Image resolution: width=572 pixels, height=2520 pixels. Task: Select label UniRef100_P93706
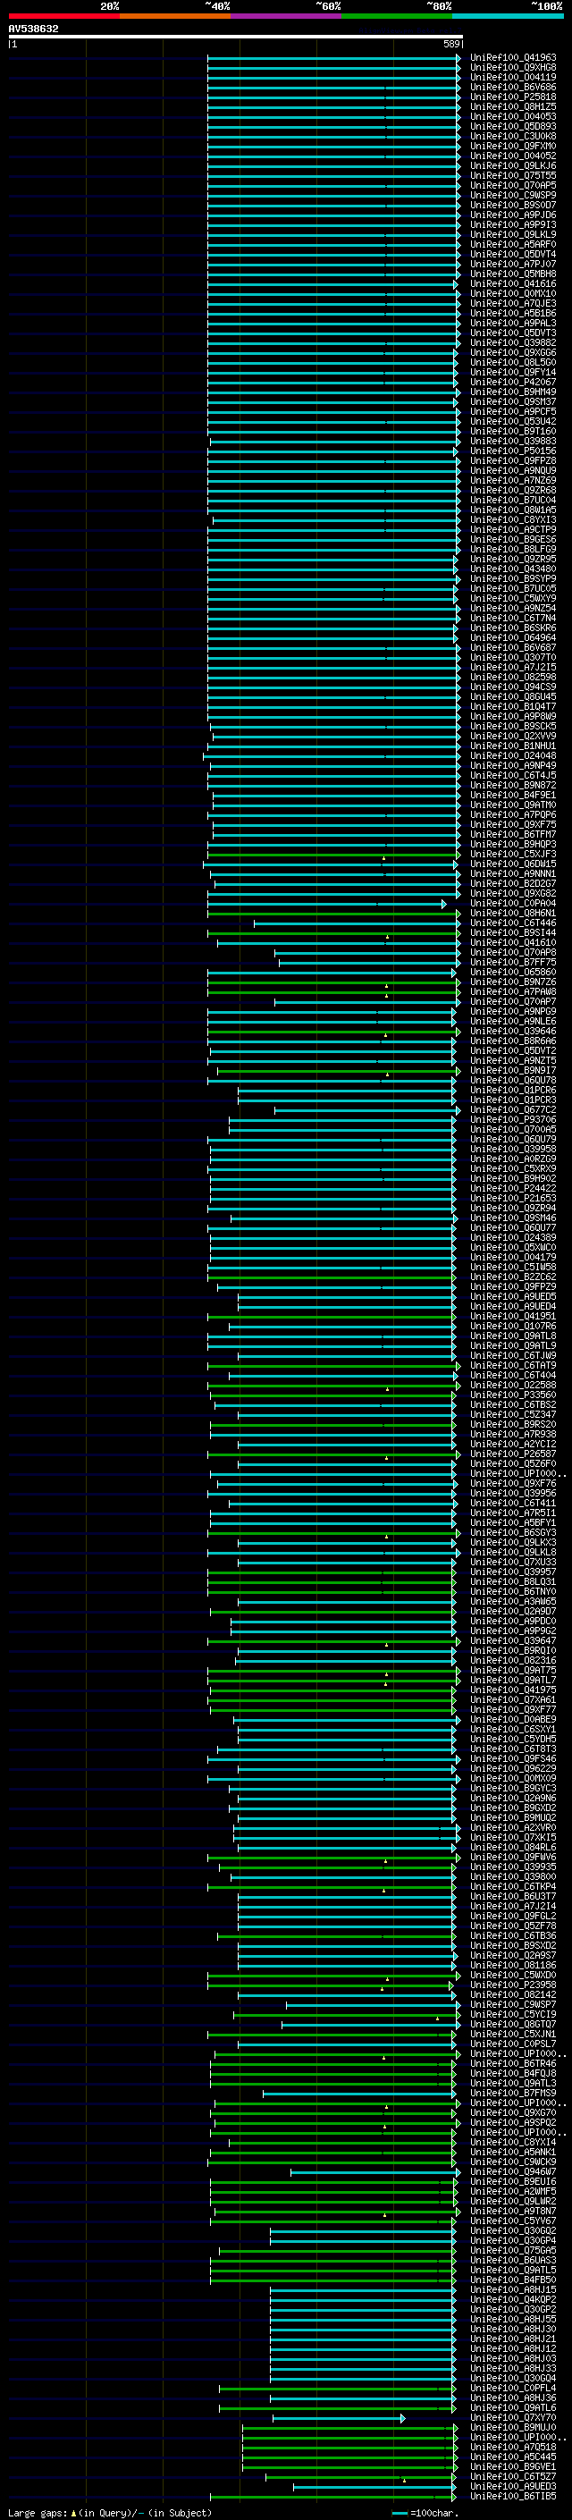click(x=512, y=1119)
